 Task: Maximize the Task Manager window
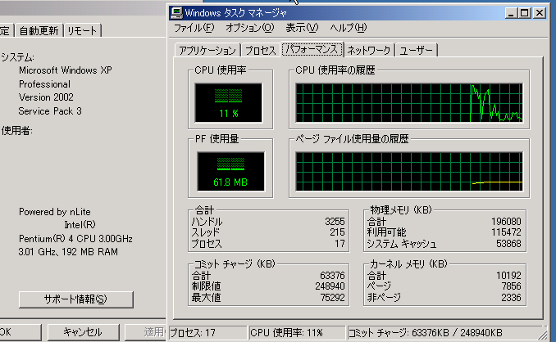[x=525, y=13]
